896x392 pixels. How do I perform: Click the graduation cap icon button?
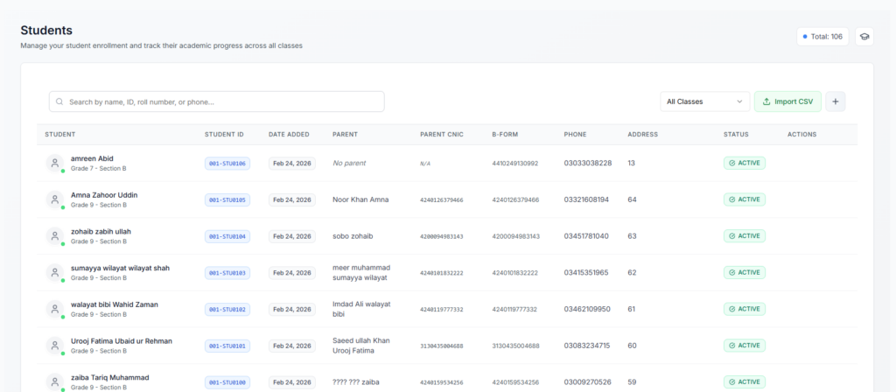point(864,37)
